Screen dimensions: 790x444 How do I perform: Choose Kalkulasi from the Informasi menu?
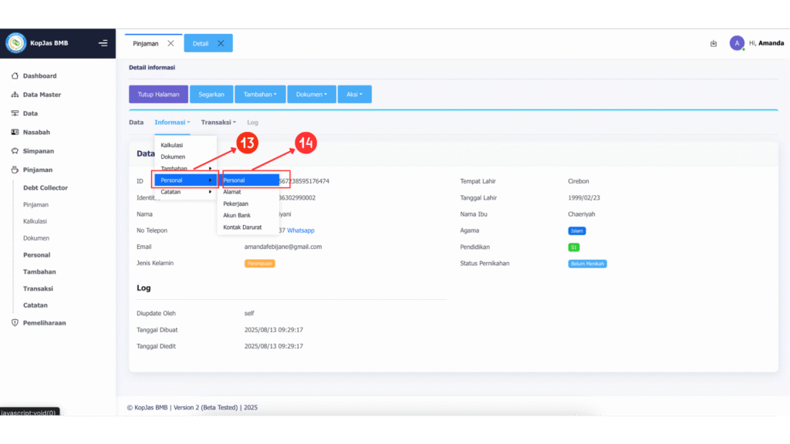pyautogui.click(x=172, y=145)
